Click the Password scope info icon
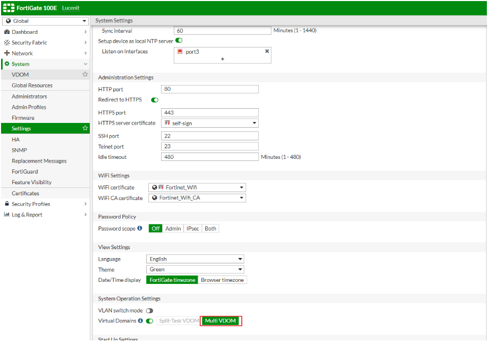Image resolution: width=489 pixels, height=342 pixels. (140, 228)
